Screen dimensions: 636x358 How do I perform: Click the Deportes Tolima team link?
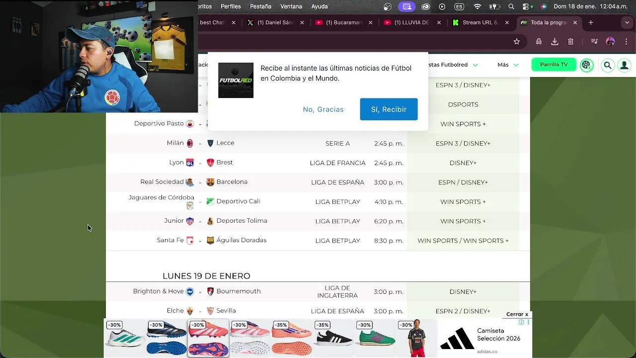click(x=241, y=221)
